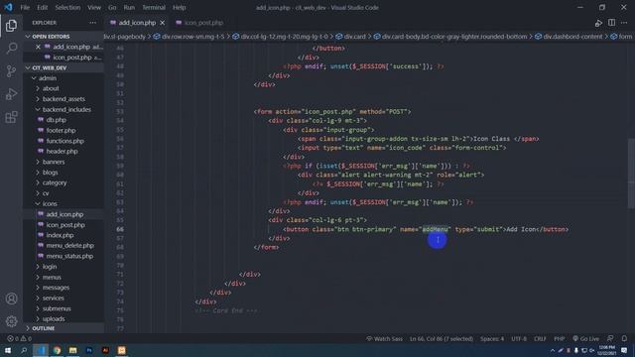Open the notifications bell in status bar
Screen dimensions: 635x357
(624, 338)
